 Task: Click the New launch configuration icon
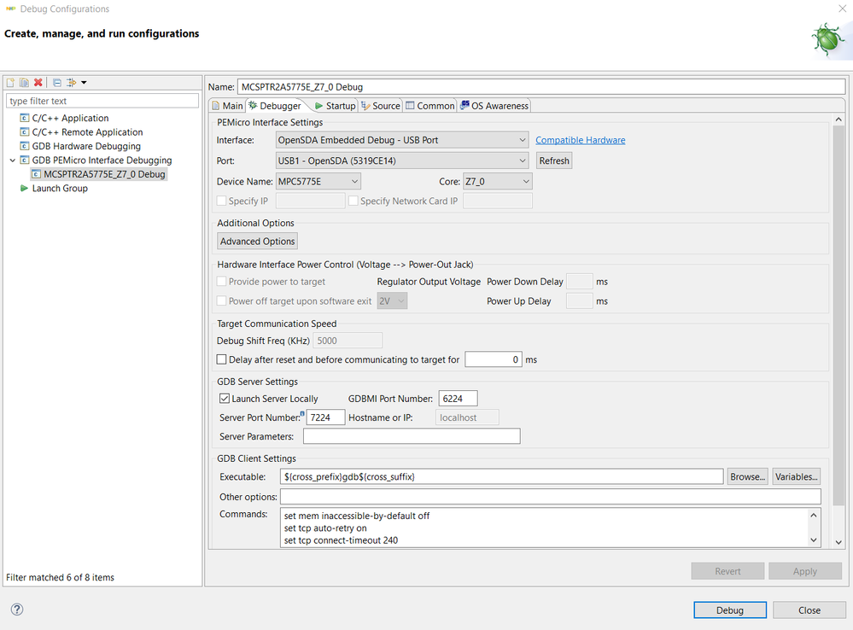click(x=11, y=83)
